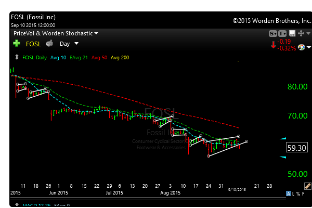Click the Sep 10 2015 12:00:00 timestamp
Viewport: 312px width, 208px height.
coord(33,25)
